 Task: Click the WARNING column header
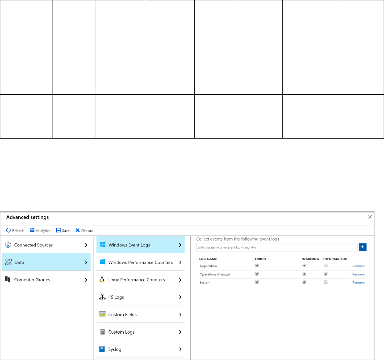[310, 259]
